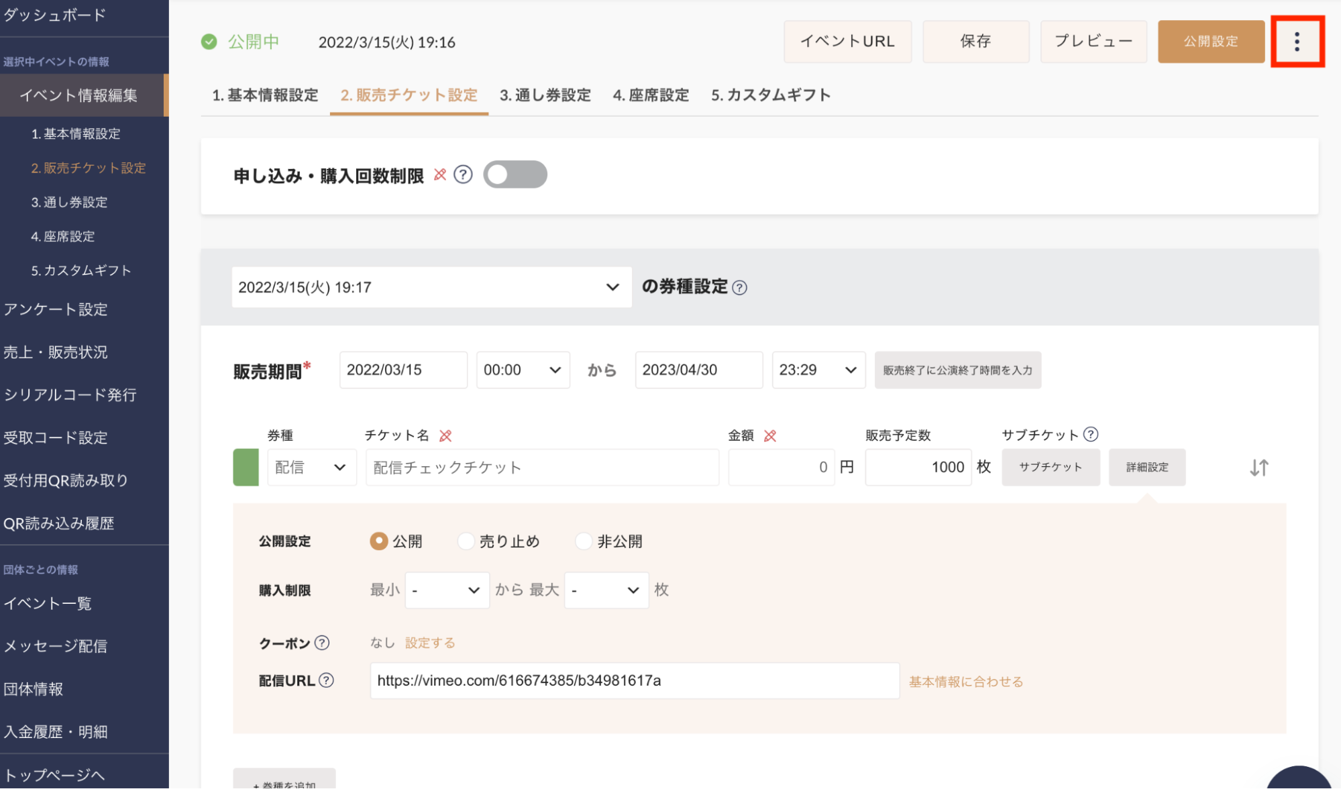Click the 保存 button
Viewport: 1341px width, 789px height.
tap(975, 42)
